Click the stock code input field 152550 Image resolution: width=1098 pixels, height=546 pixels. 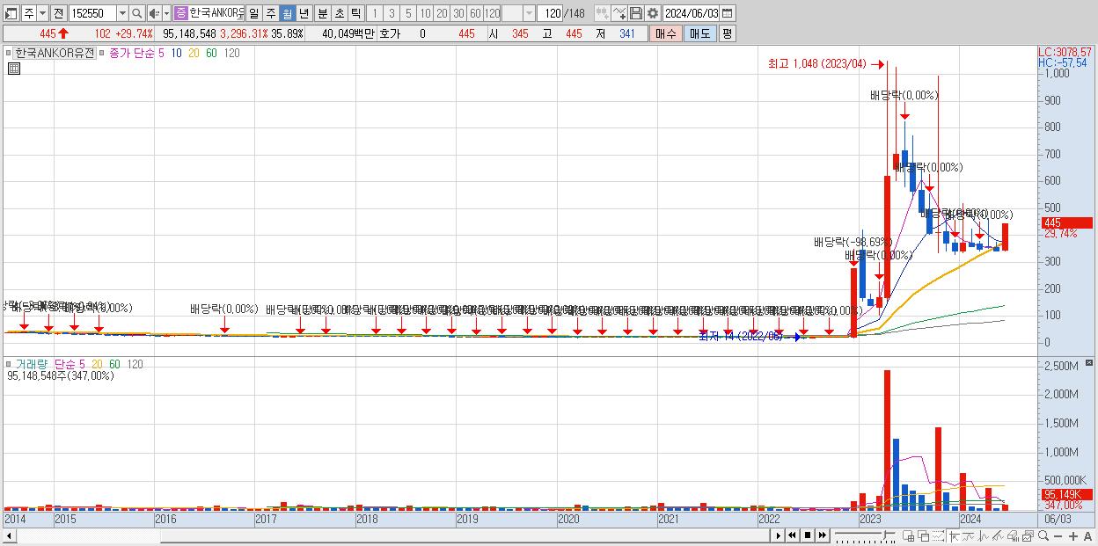91,13
